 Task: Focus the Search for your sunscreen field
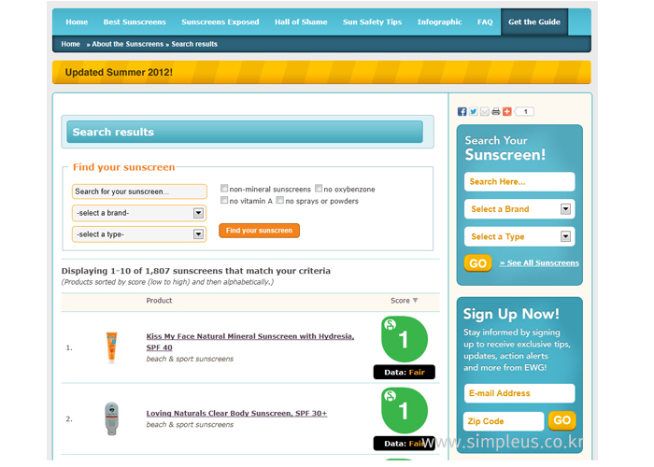coord(139,191)
